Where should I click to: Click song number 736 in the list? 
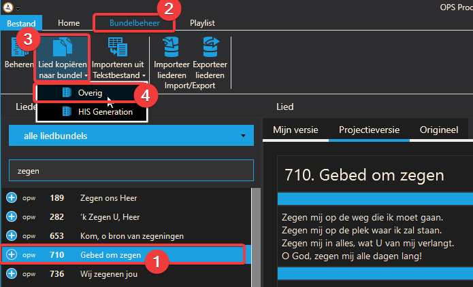click(56, 273)
